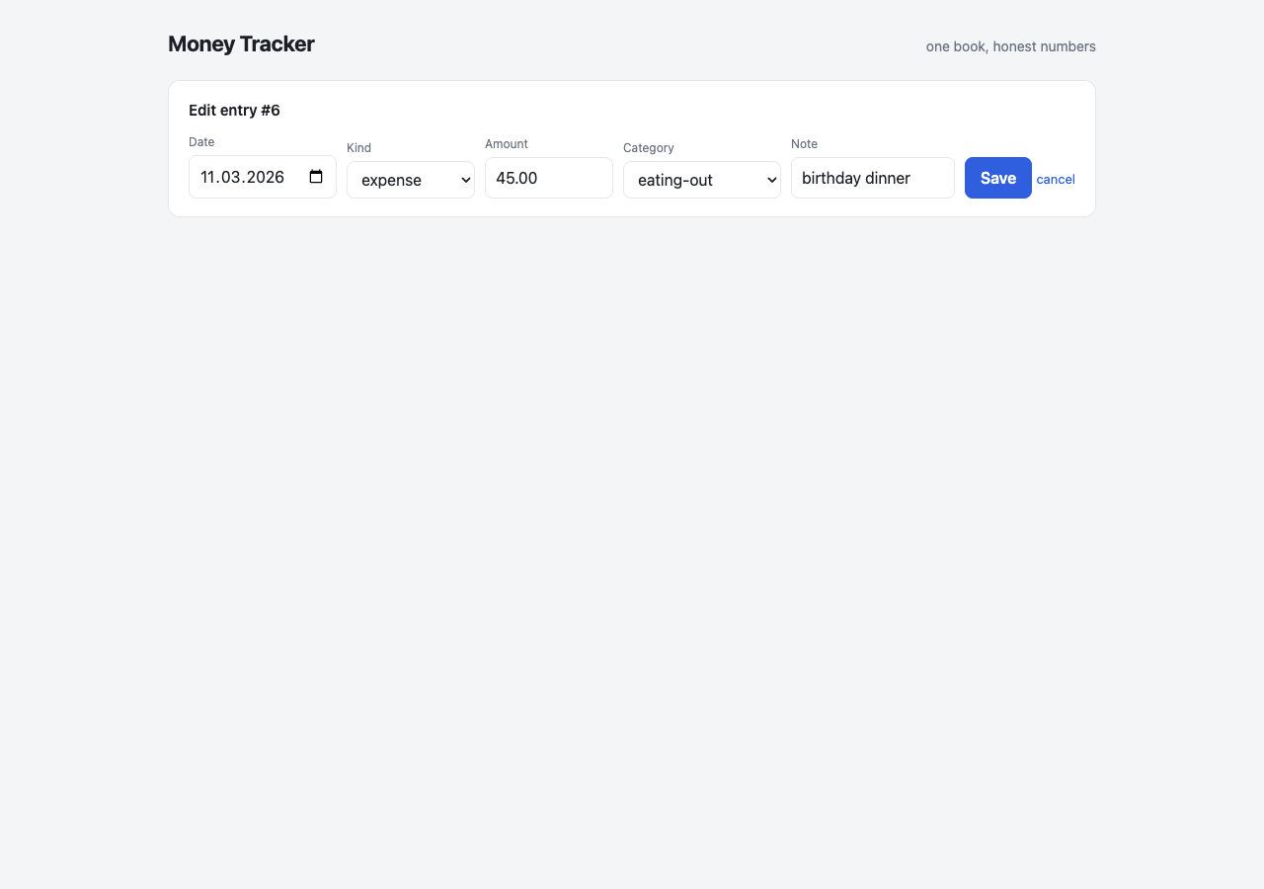Click the 'one book, honest numbers' tagline
The image size is (1264, 889).
click(1010, 46)
